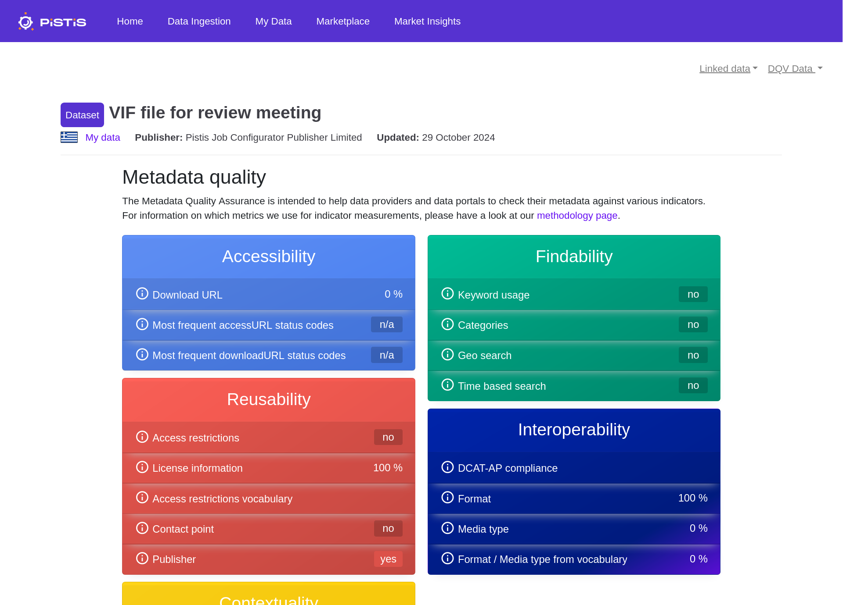The image size is (843, 605).
Task: Click info icon for Keyword usage
Action: [447, 293]
